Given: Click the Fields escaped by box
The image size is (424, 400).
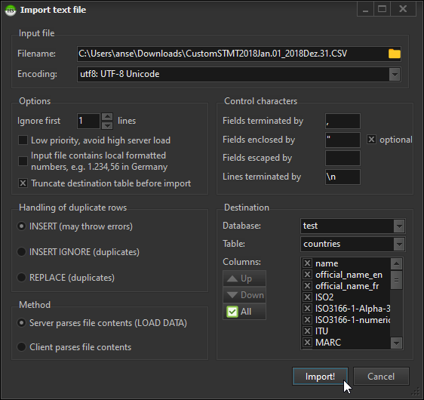Looking at the screenshot, I should pos(343,158).
